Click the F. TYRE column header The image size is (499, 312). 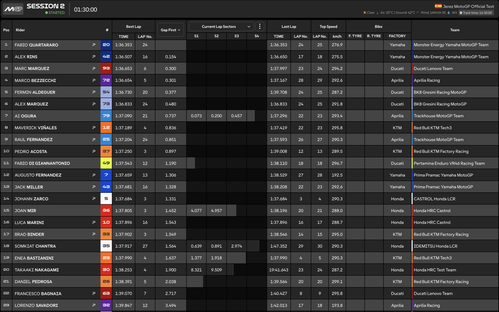tap(355, 36)
